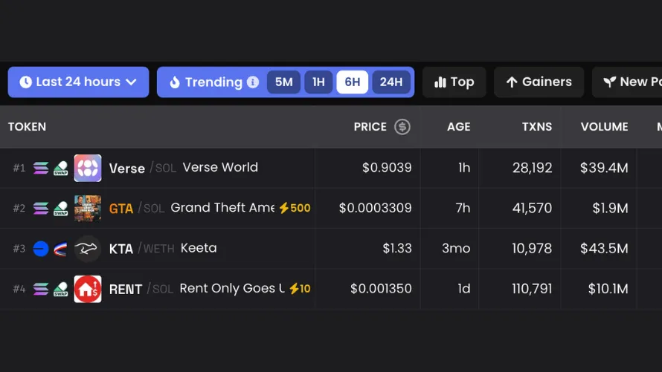
Task: Click the GTA price $0.0003309
Action: coord(376,208)
